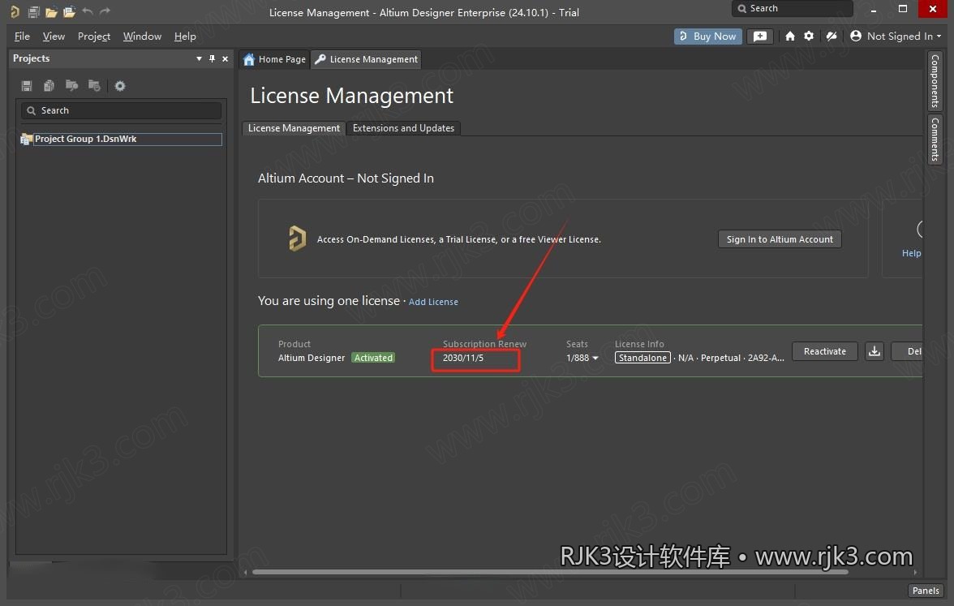Open the Window menu

pyautogui.click(x=142, y=37)
